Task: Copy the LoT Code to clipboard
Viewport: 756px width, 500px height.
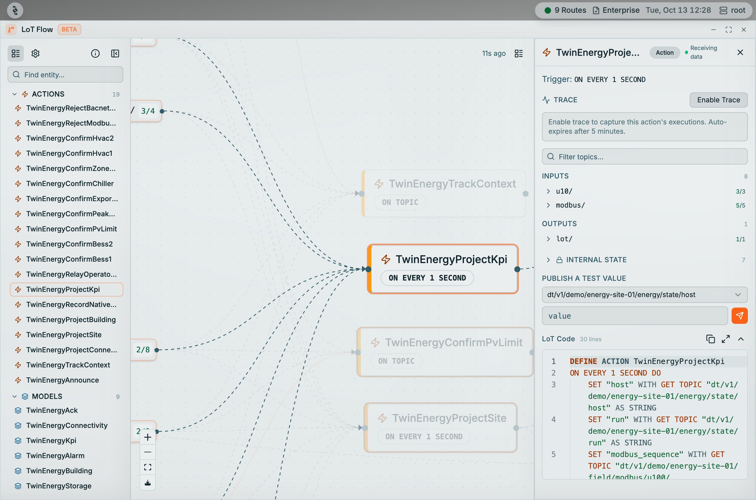Action: (710, 339)
